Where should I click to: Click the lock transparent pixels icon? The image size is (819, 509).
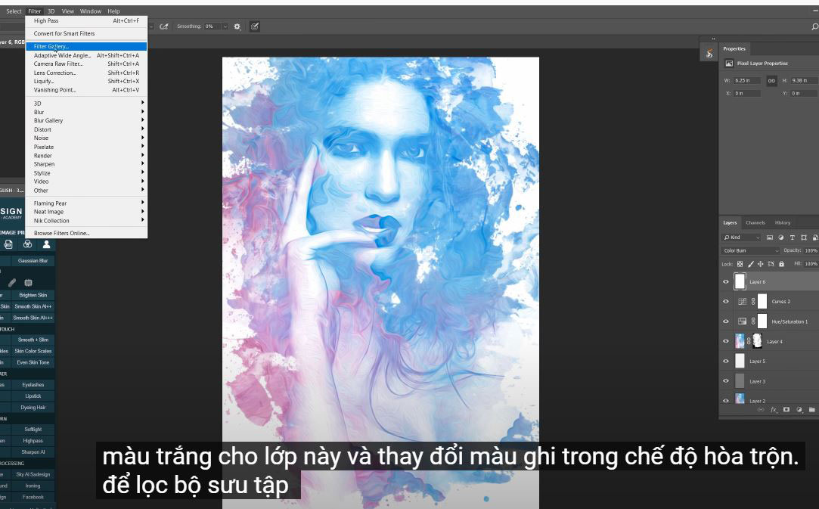click(740, 264)
